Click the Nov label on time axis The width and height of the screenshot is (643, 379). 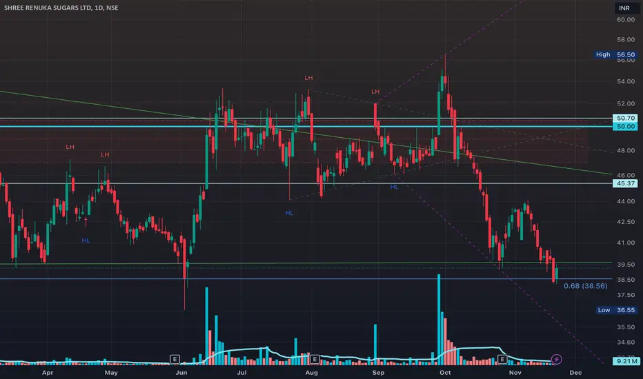click(x=515, y=372)
